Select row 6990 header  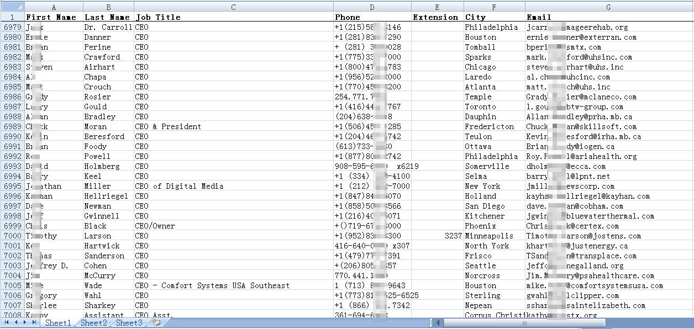pos(12,136)
